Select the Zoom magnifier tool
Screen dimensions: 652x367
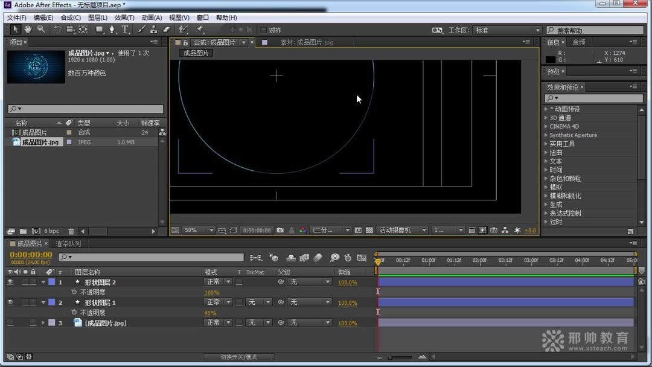click(40, 30)
